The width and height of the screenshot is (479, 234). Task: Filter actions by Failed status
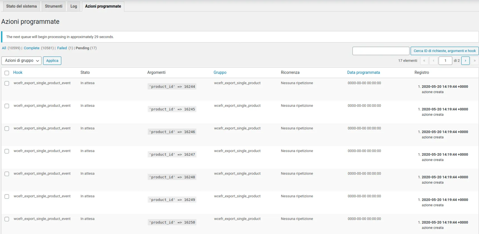(62, 48)
